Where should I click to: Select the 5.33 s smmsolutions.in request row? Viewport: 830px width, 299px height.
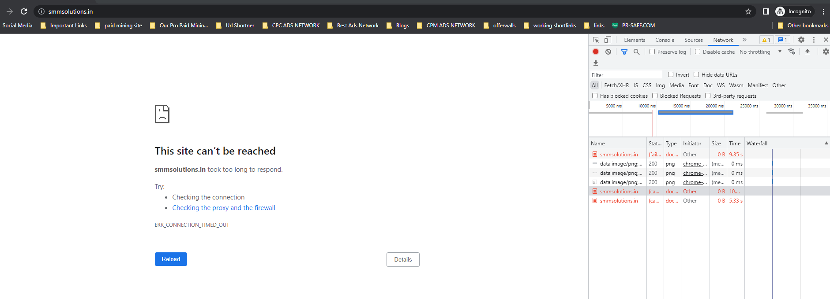(x=709, y=201)
